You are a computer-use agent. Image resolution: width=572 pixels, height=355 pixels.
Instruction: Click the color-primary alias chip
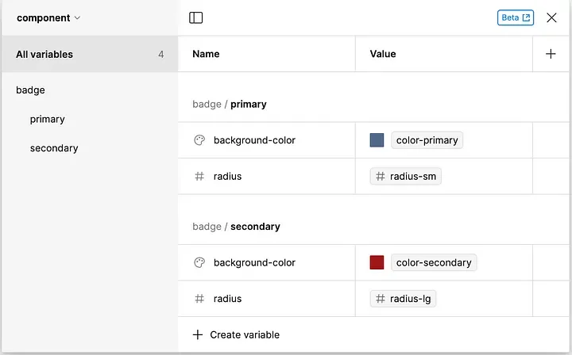click(x=427, y=140)
